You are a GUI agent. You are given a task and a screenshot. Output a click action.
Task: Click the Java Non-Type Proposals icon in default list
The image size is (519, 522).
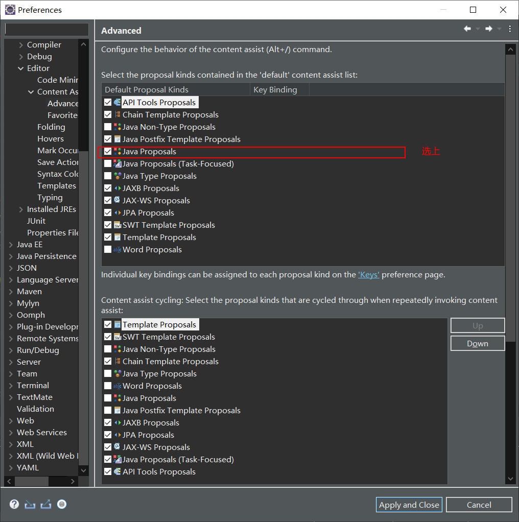point(117,127)
